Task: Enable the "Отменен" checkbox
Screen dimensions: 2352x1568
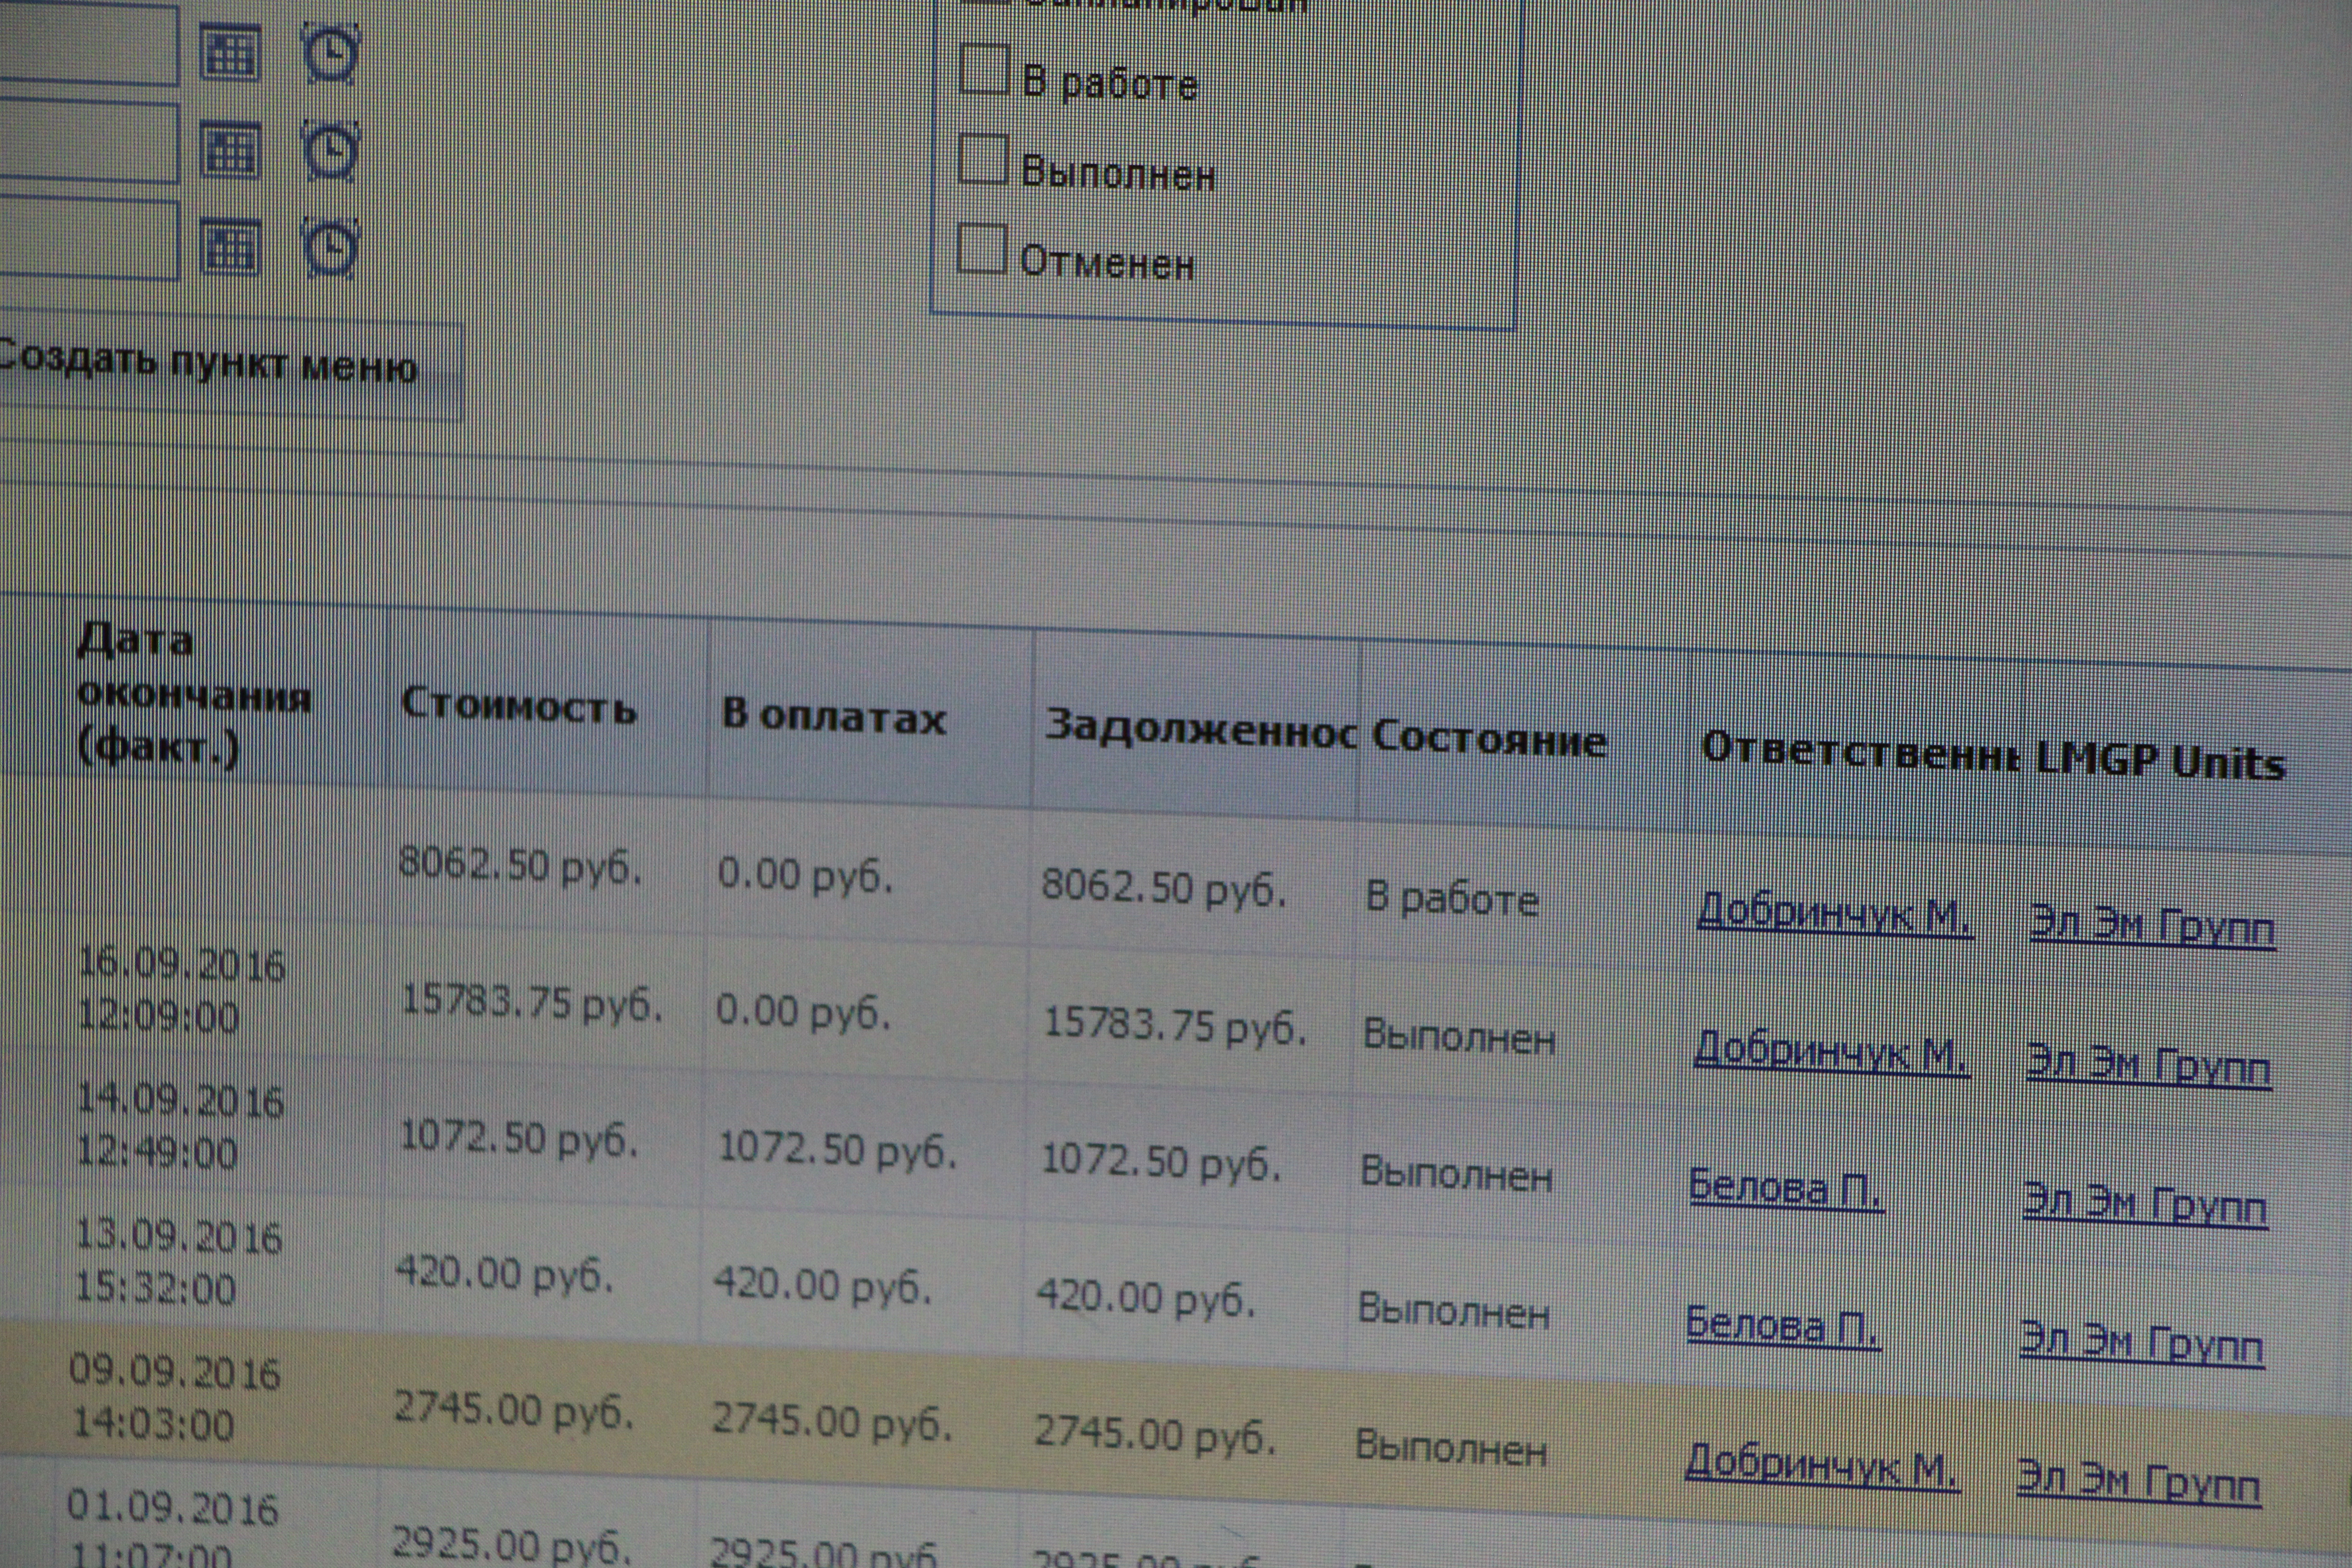Action: click(981, 248)
